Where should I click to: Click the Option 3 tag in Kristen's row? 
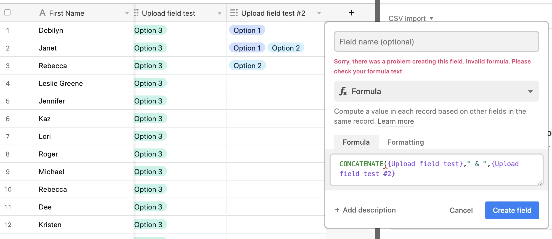point(150,224)
